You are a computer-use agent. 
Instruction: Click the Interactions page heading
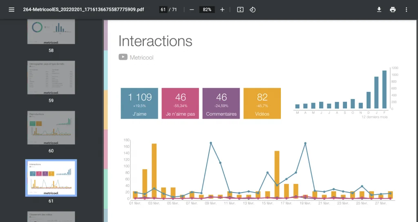pos(155,41)
